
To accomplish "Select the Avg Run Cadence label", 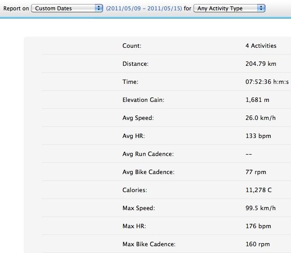I will coord(148,154).
